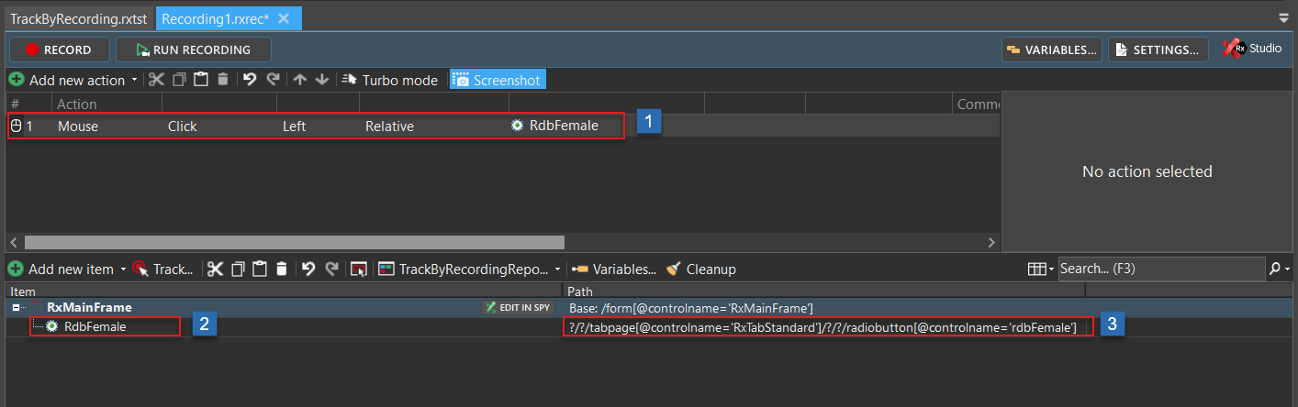The height and width of the screenshot is (407, 1298).
Task: Open the Add new item dropdown arrow
Action: tap(122, 269)
